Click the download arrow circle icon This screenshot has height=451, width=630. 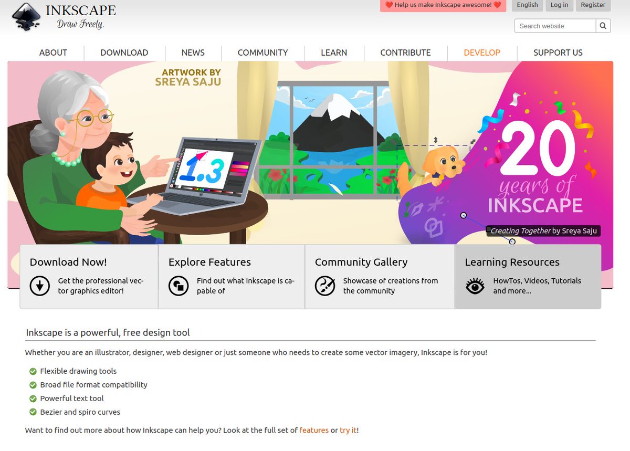40,286
